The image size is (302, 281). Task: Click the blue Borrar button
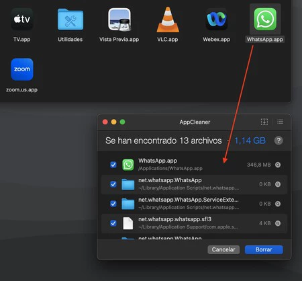coord(264,249)
